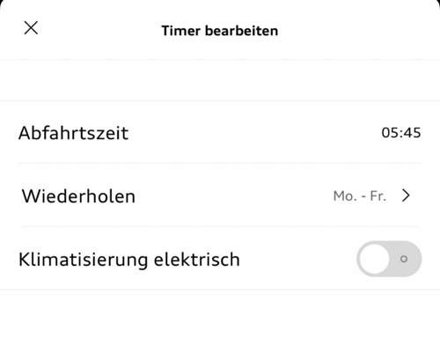Click the time shown next to Abfahrtszeit
This screenshot has height=347, width=440.
point(401,133)
